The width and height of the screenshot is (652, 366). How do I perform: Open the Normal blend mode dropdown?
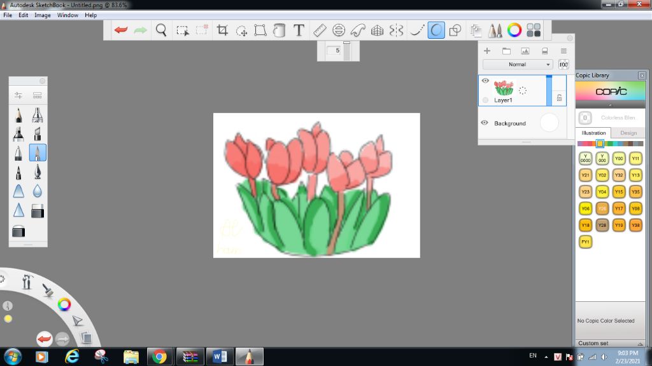tap(518, 64)
